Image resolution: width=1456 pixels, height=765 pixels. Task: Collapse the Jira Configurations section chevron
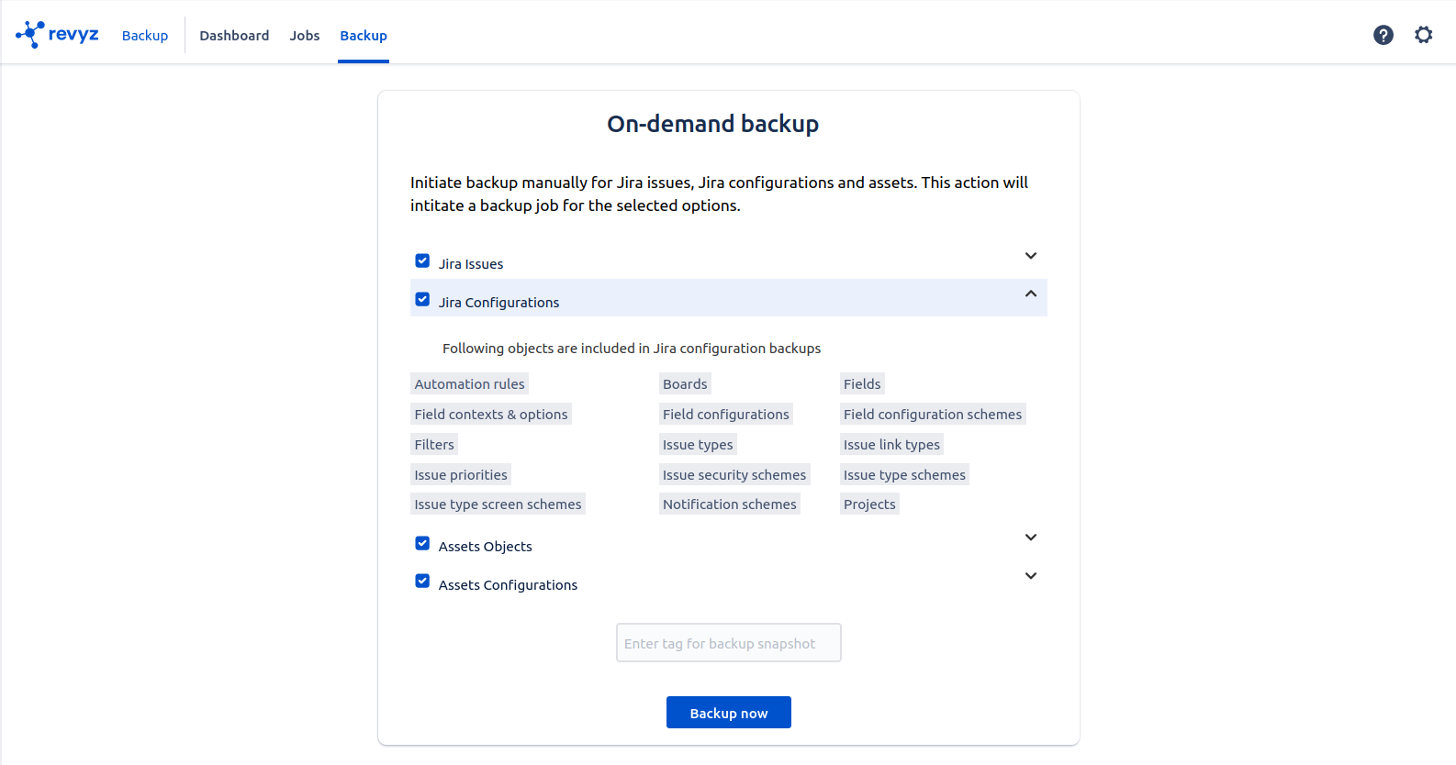coord(1030,294)
